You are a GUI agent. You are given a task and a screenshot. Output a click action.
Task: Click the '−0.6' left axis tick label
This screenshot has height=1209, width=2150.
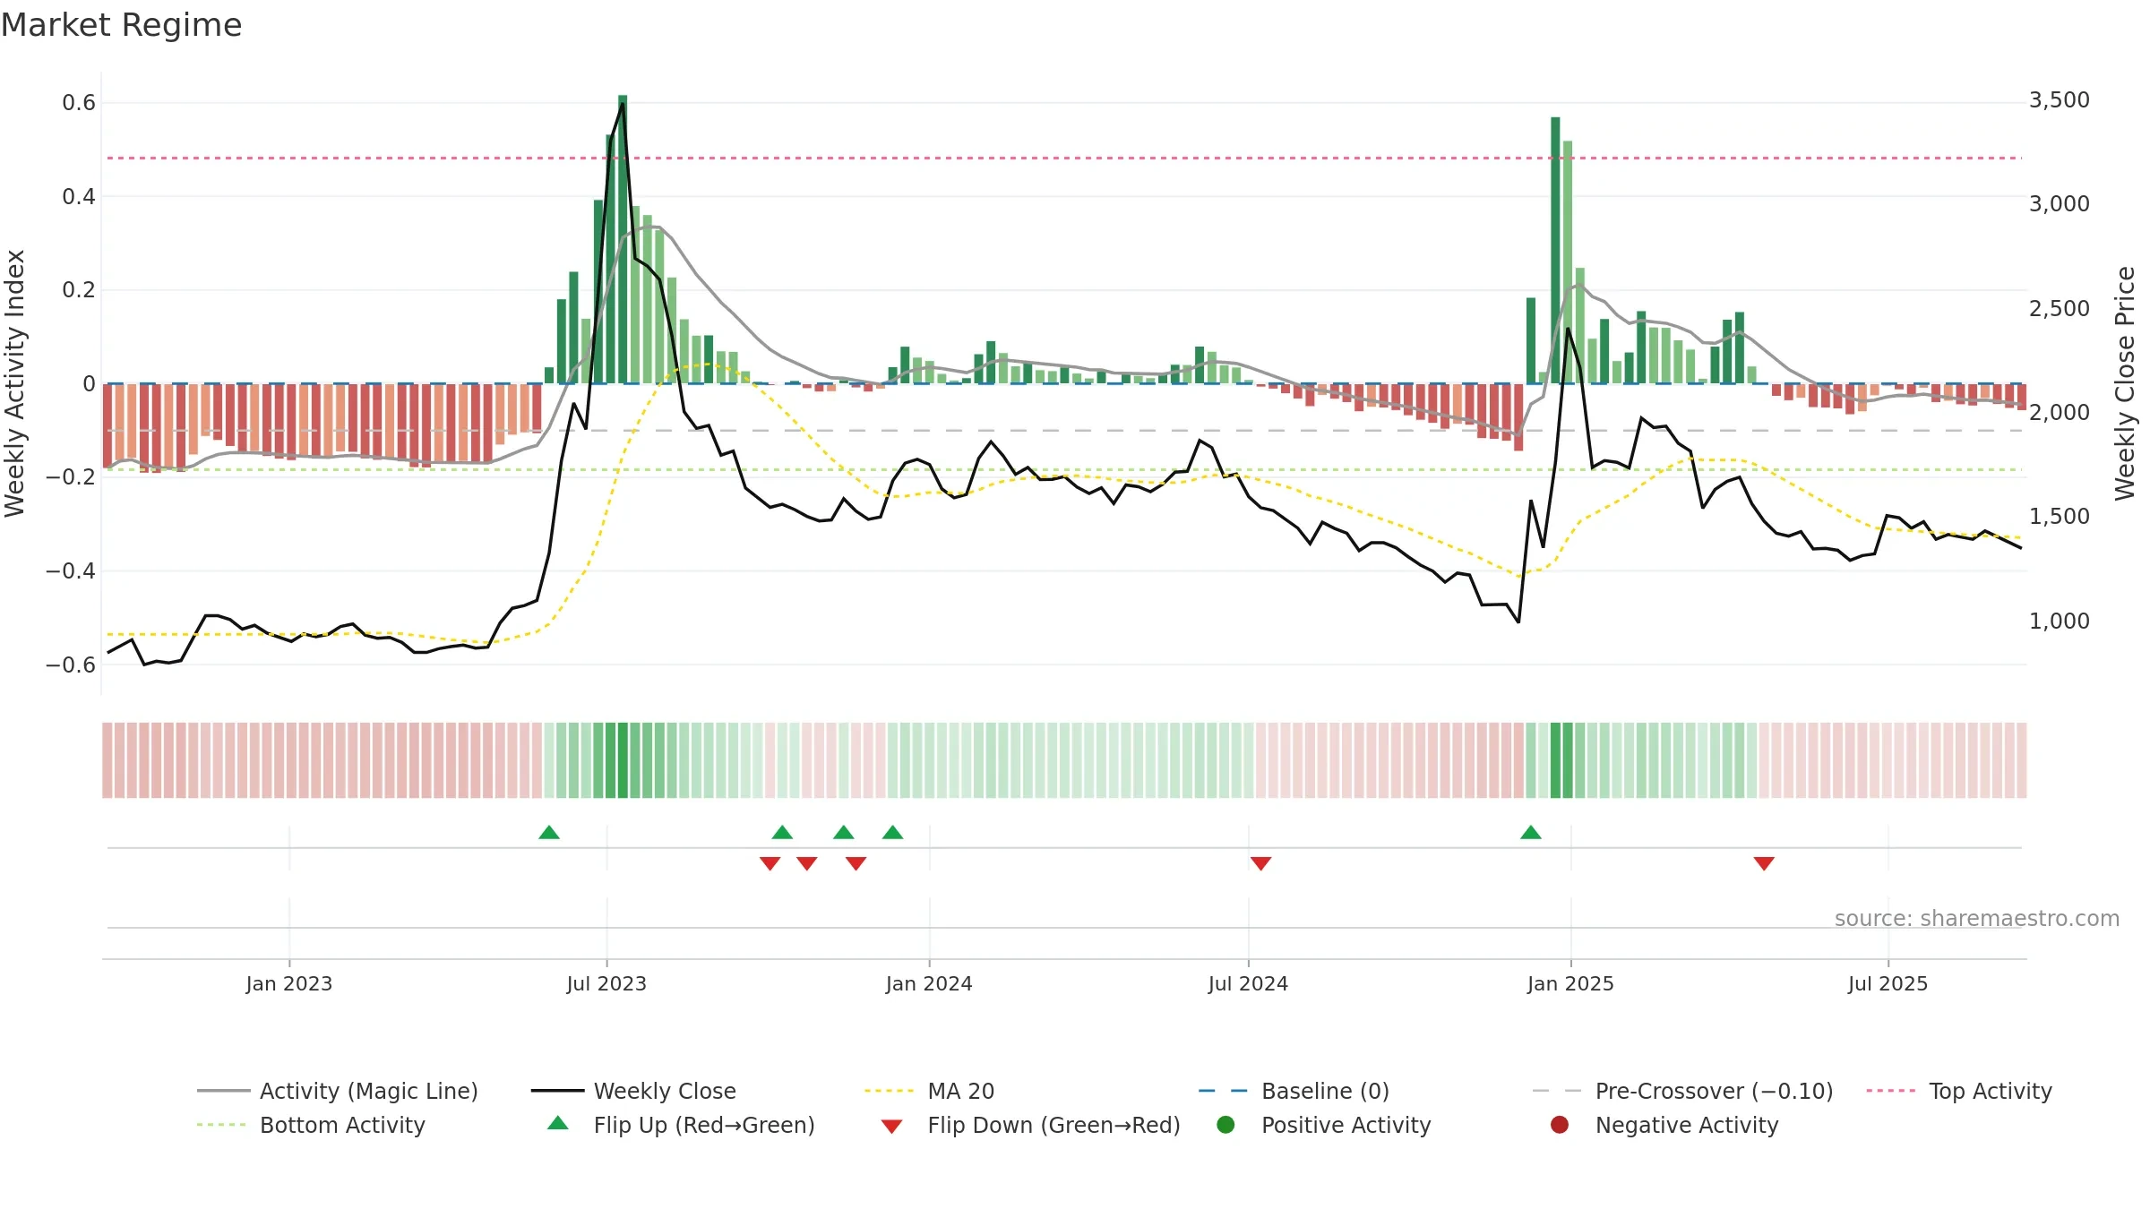[71, 665]
